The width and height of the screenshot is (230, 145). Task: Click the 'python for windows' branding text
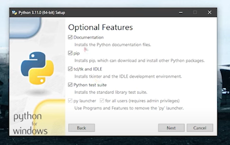[x=30, y=124]
